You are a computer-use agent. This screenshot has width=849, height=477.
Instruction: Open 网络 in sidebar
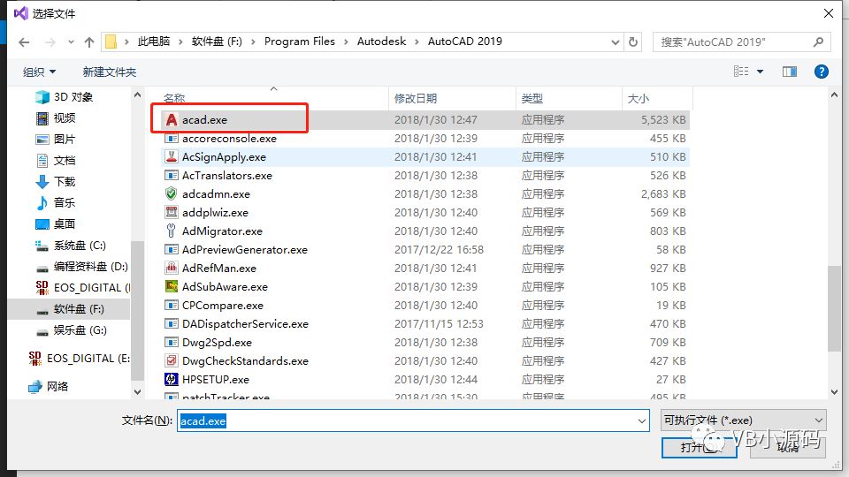point(49,386)
